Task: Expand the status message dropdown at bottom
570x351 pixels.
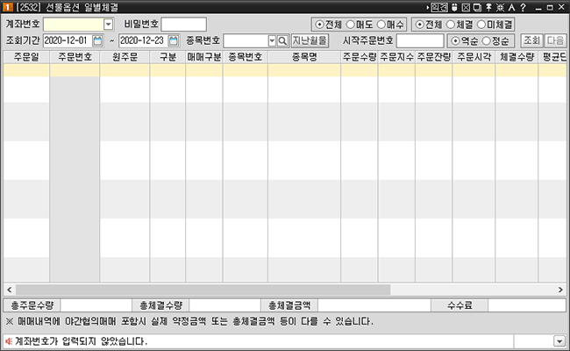Action: pyautogui.click(x=559, y=340)
